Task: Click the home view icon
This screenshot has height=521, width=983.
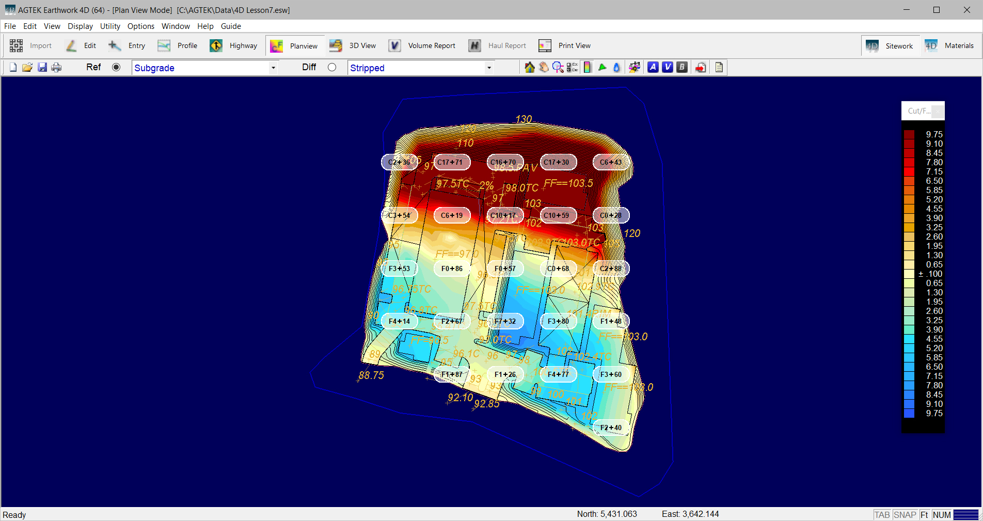Action: pos(529,68)
